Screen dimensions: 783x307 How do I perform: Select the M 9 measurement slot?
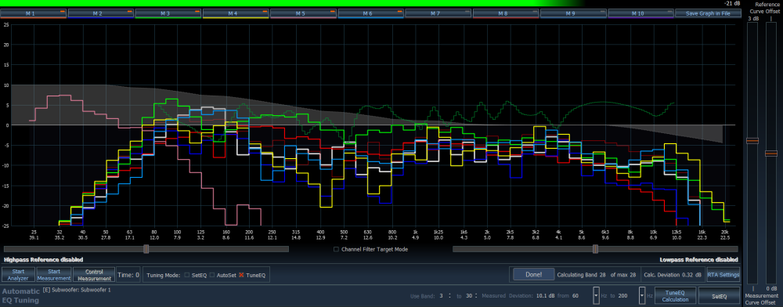point(573,13)
